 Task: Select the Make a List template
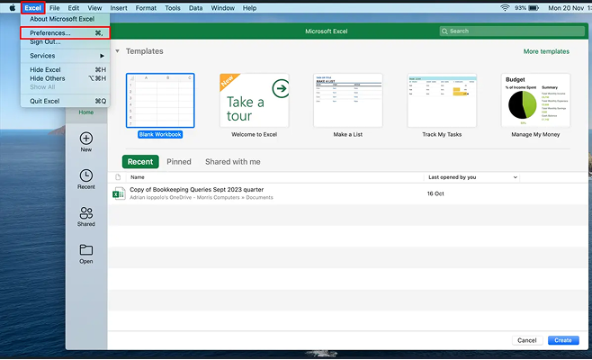(347, 101)
